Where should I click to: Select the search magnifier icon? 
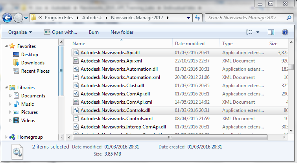click(x=289, y=18)
